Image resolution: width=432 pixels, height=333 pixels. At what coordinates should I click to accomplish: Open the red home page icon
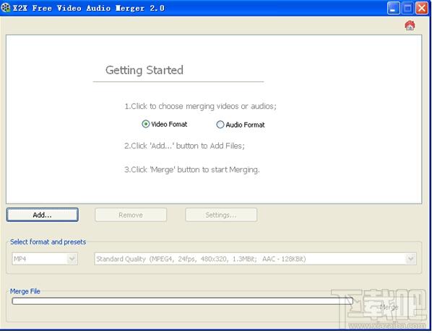click(410, 25)
